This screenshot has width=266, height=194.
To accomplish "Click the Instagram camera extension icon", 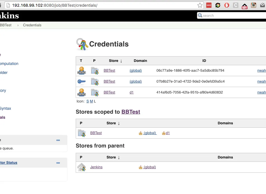I will [253, 5].
